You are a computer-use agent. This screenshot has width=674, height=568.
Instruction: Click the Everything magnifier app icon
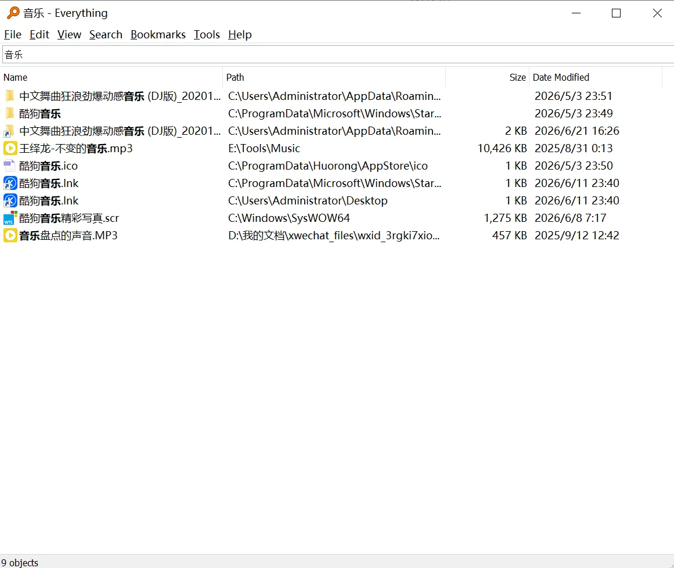13,13
